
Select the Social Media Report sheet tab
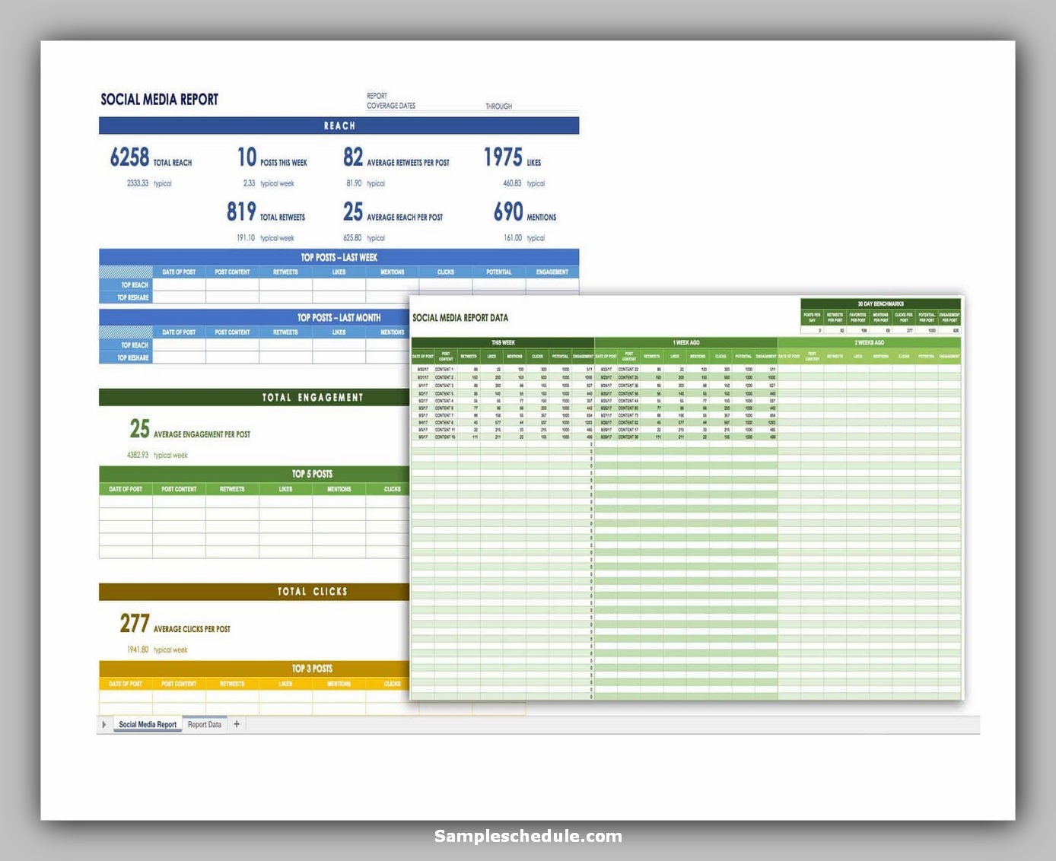click(x=148, y=724)
